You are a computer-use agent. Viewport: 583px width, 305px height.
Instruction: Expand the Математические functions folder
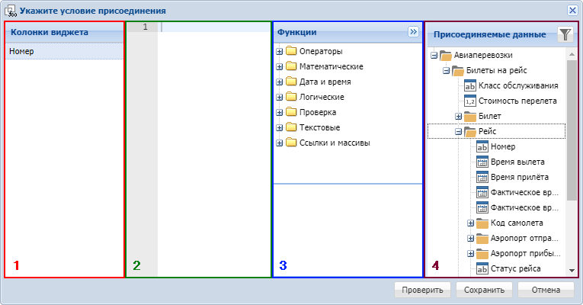280,67
